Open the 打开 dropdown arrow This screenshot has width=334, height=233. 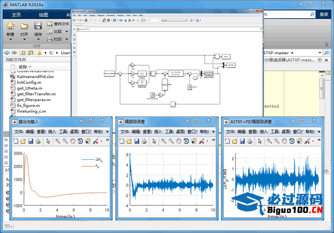(24, 39)
